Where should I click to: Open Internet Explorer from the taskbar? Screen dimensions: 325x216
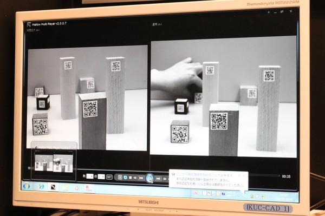(41, 187)
